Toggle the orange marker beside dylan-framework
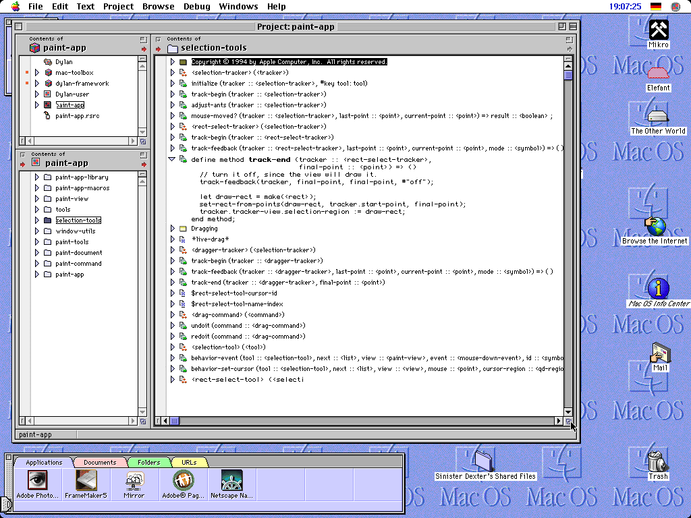The width and height of the screenshot is (691, 518). tap(27, 84)
